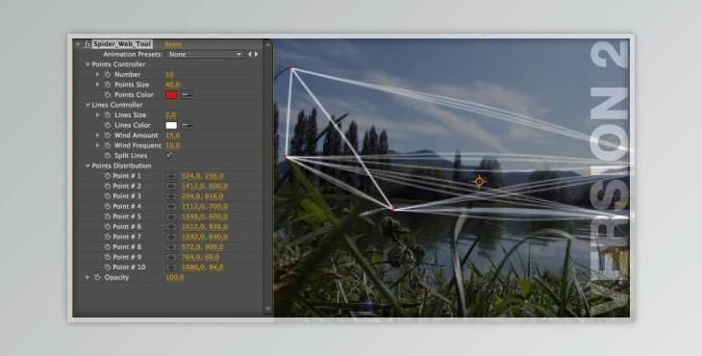
Task: Toggle the Wind Frequency stopwatch
Action: [x=108, y=145]
